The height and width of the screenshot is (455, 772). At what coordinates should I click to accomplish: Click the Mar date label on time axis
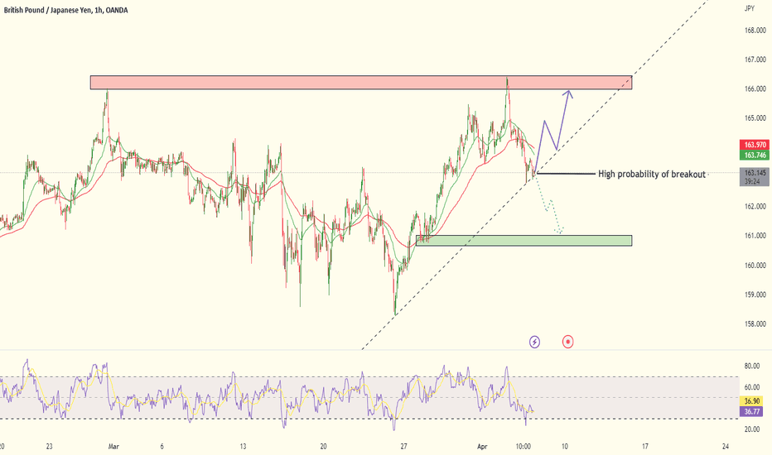pyautogui.click(x=113, y=447)
